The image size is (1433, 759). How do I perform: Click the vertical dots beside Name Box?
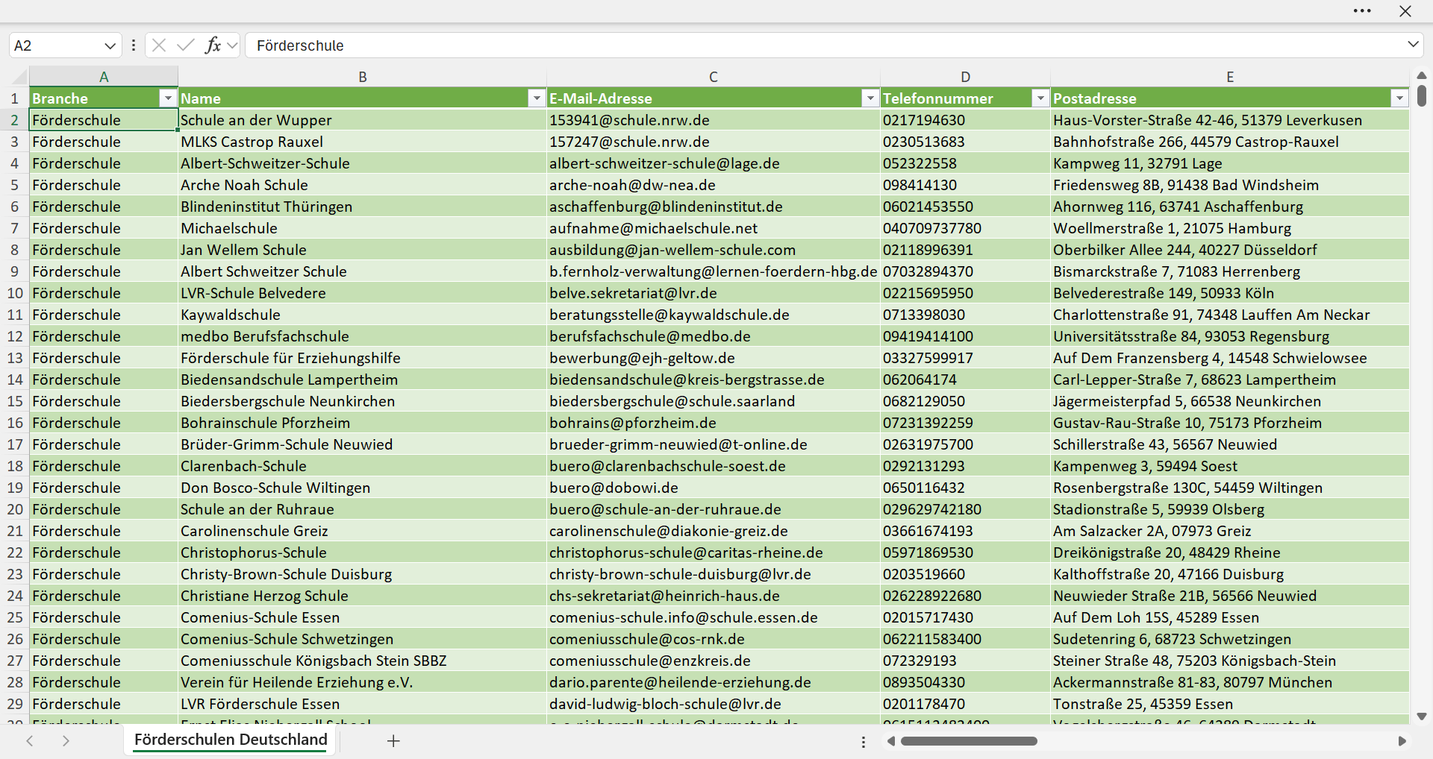[134, 45]
